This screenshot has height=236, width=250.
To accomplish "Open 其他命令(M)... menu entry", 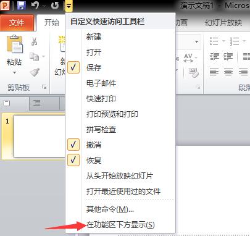I will coord(120,209).
